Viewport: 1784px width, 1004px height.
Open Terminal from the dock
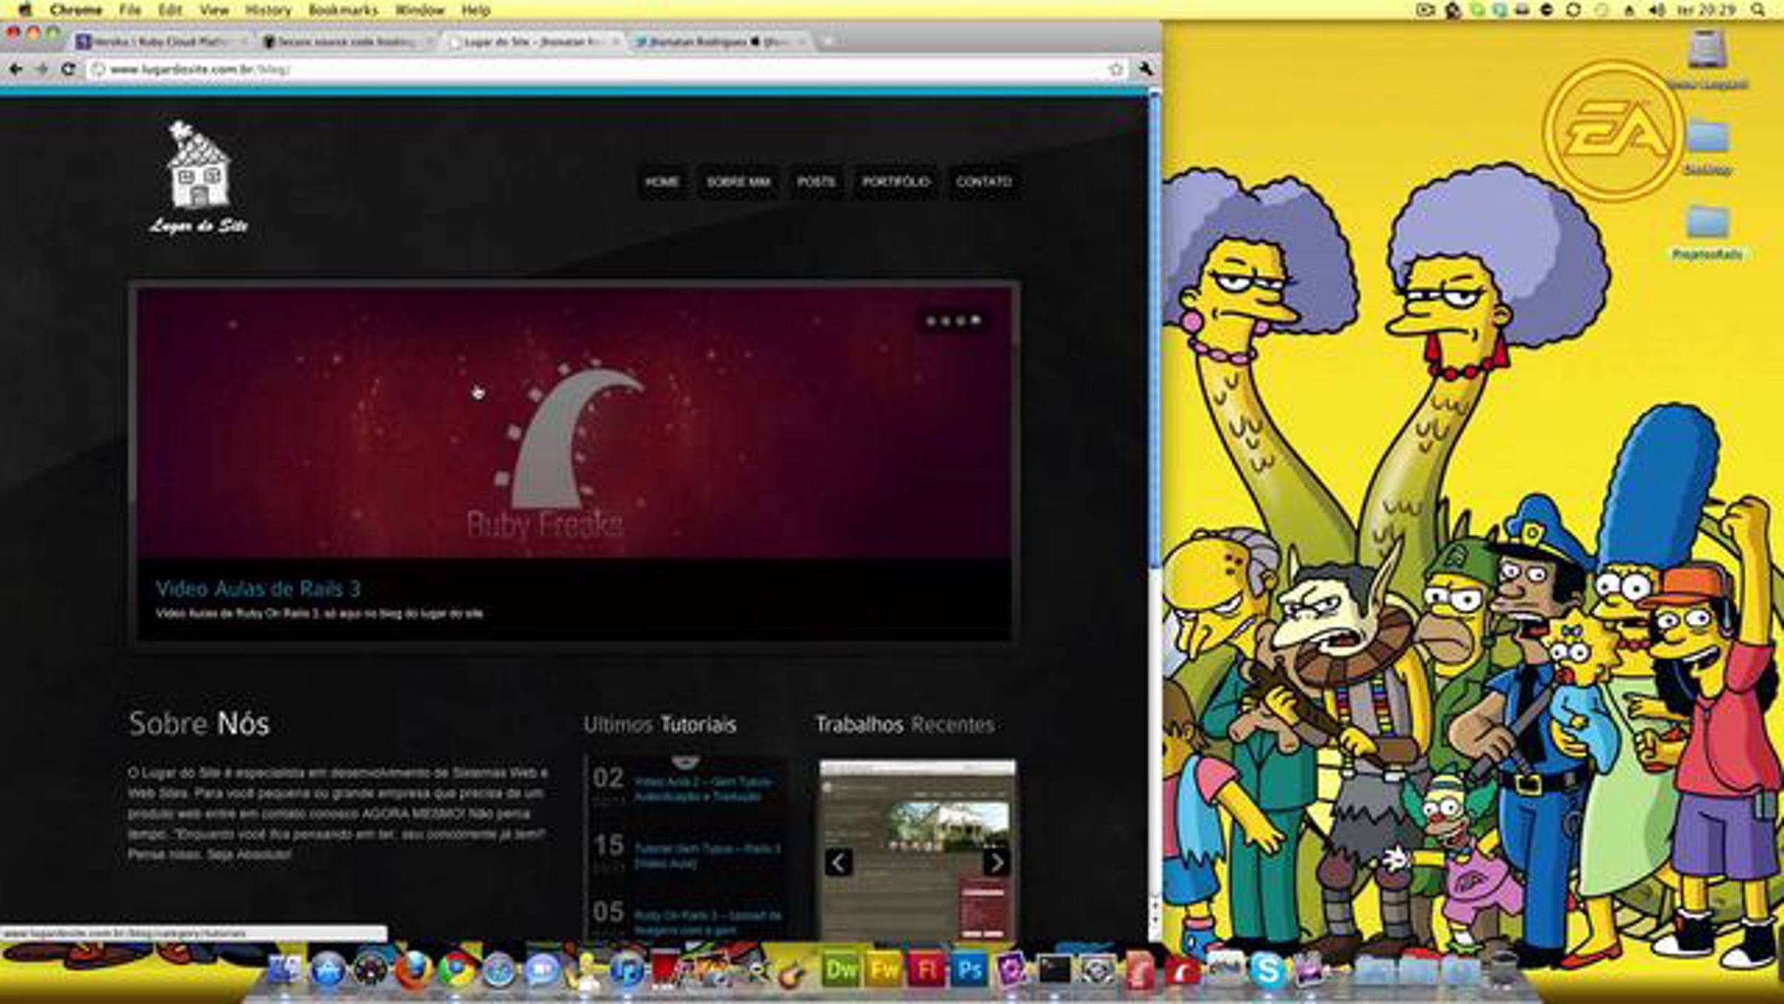(1055, 970)
